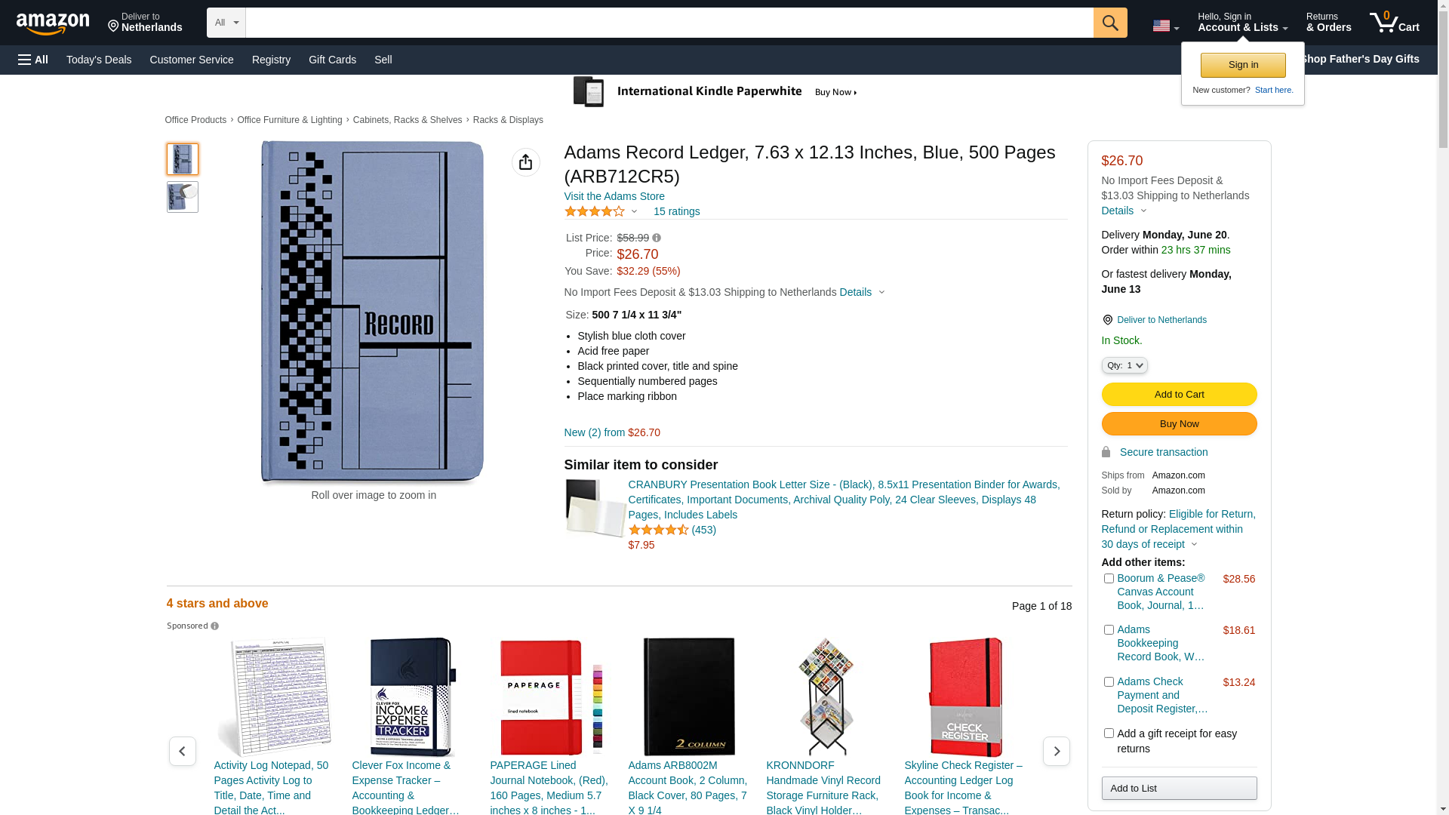Click the carousel previous arrow
This screenshot has height=815, width=1449.
coord(183,752)
